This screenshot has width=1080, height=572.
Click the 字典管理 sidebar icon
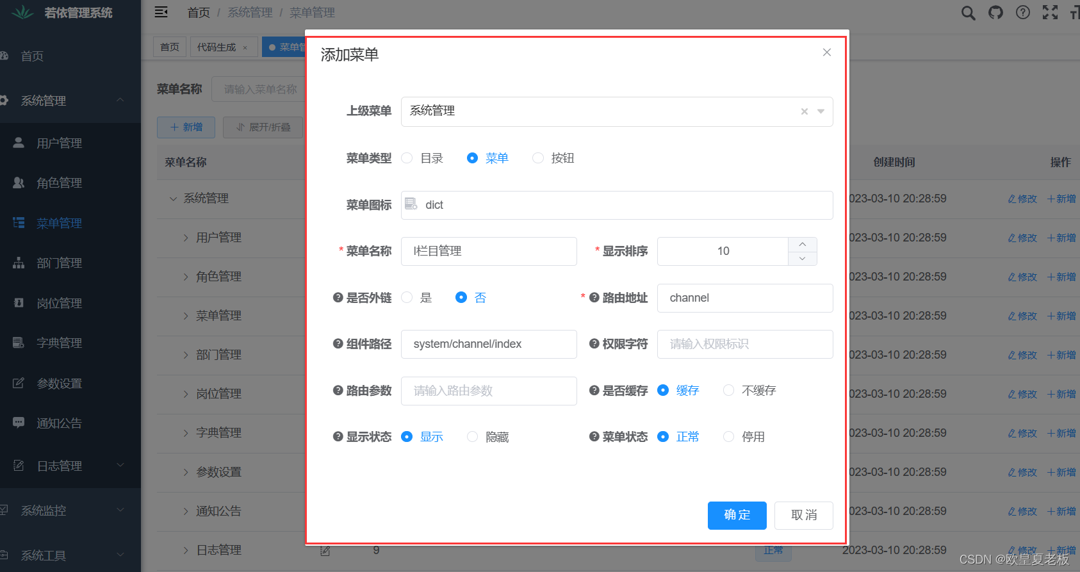(x=19, y=343)
